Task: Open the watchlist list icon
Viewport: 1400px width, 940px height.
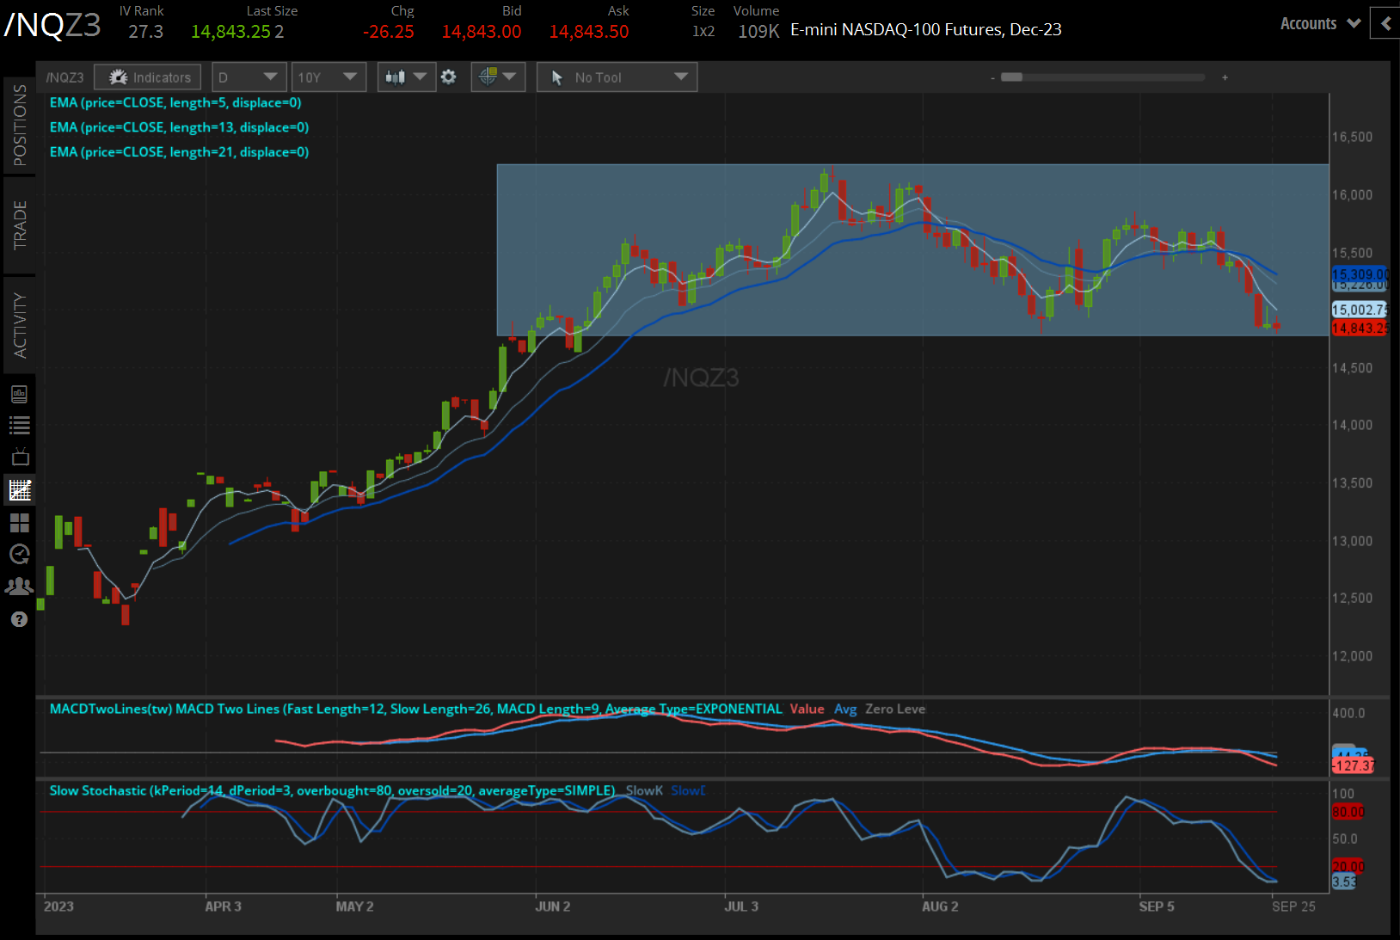Action: [19, 425]
